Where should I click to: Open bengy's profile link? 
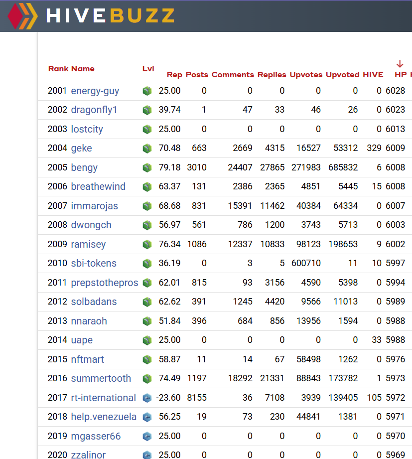tap(84, 168)
